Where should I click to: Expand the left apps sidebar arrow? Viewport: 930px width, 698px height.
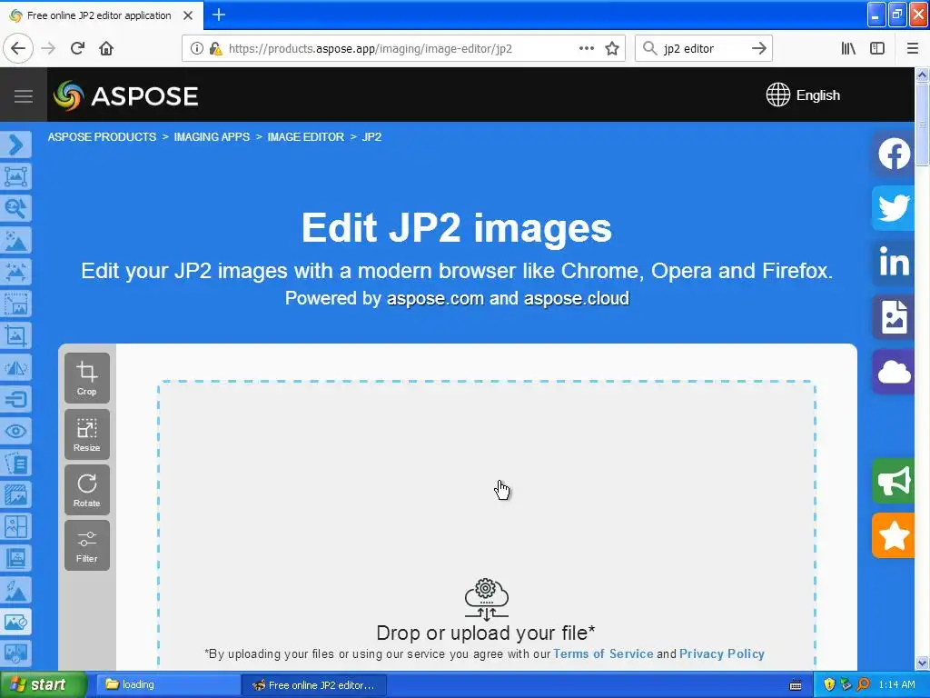point(16,145)
